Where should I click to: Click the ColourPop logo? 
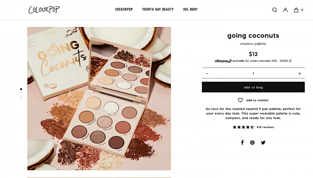(x=44, y=10)
